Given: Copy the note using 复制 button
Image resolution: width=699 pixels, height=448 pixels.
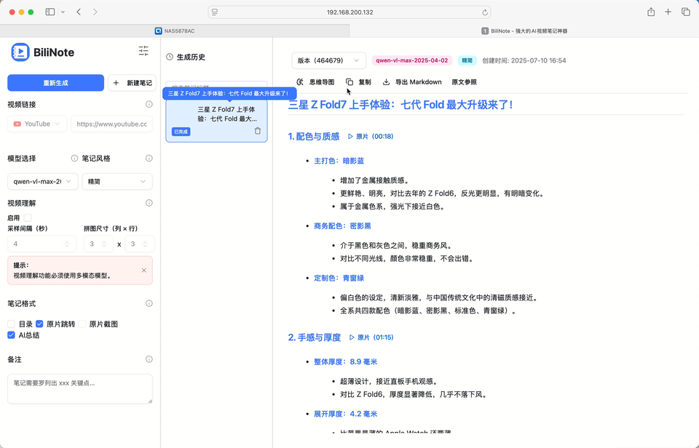Looking at the screenshot, I should tap(358, 82).
